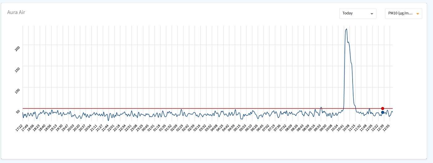Click the 150 y-axis value label

[x=18, y=70]
